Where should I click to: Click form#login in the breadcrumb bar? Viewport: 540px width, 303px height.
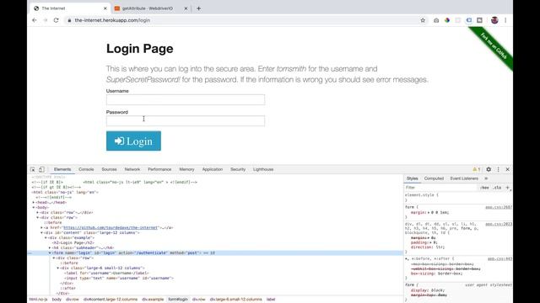coord(178,300)
